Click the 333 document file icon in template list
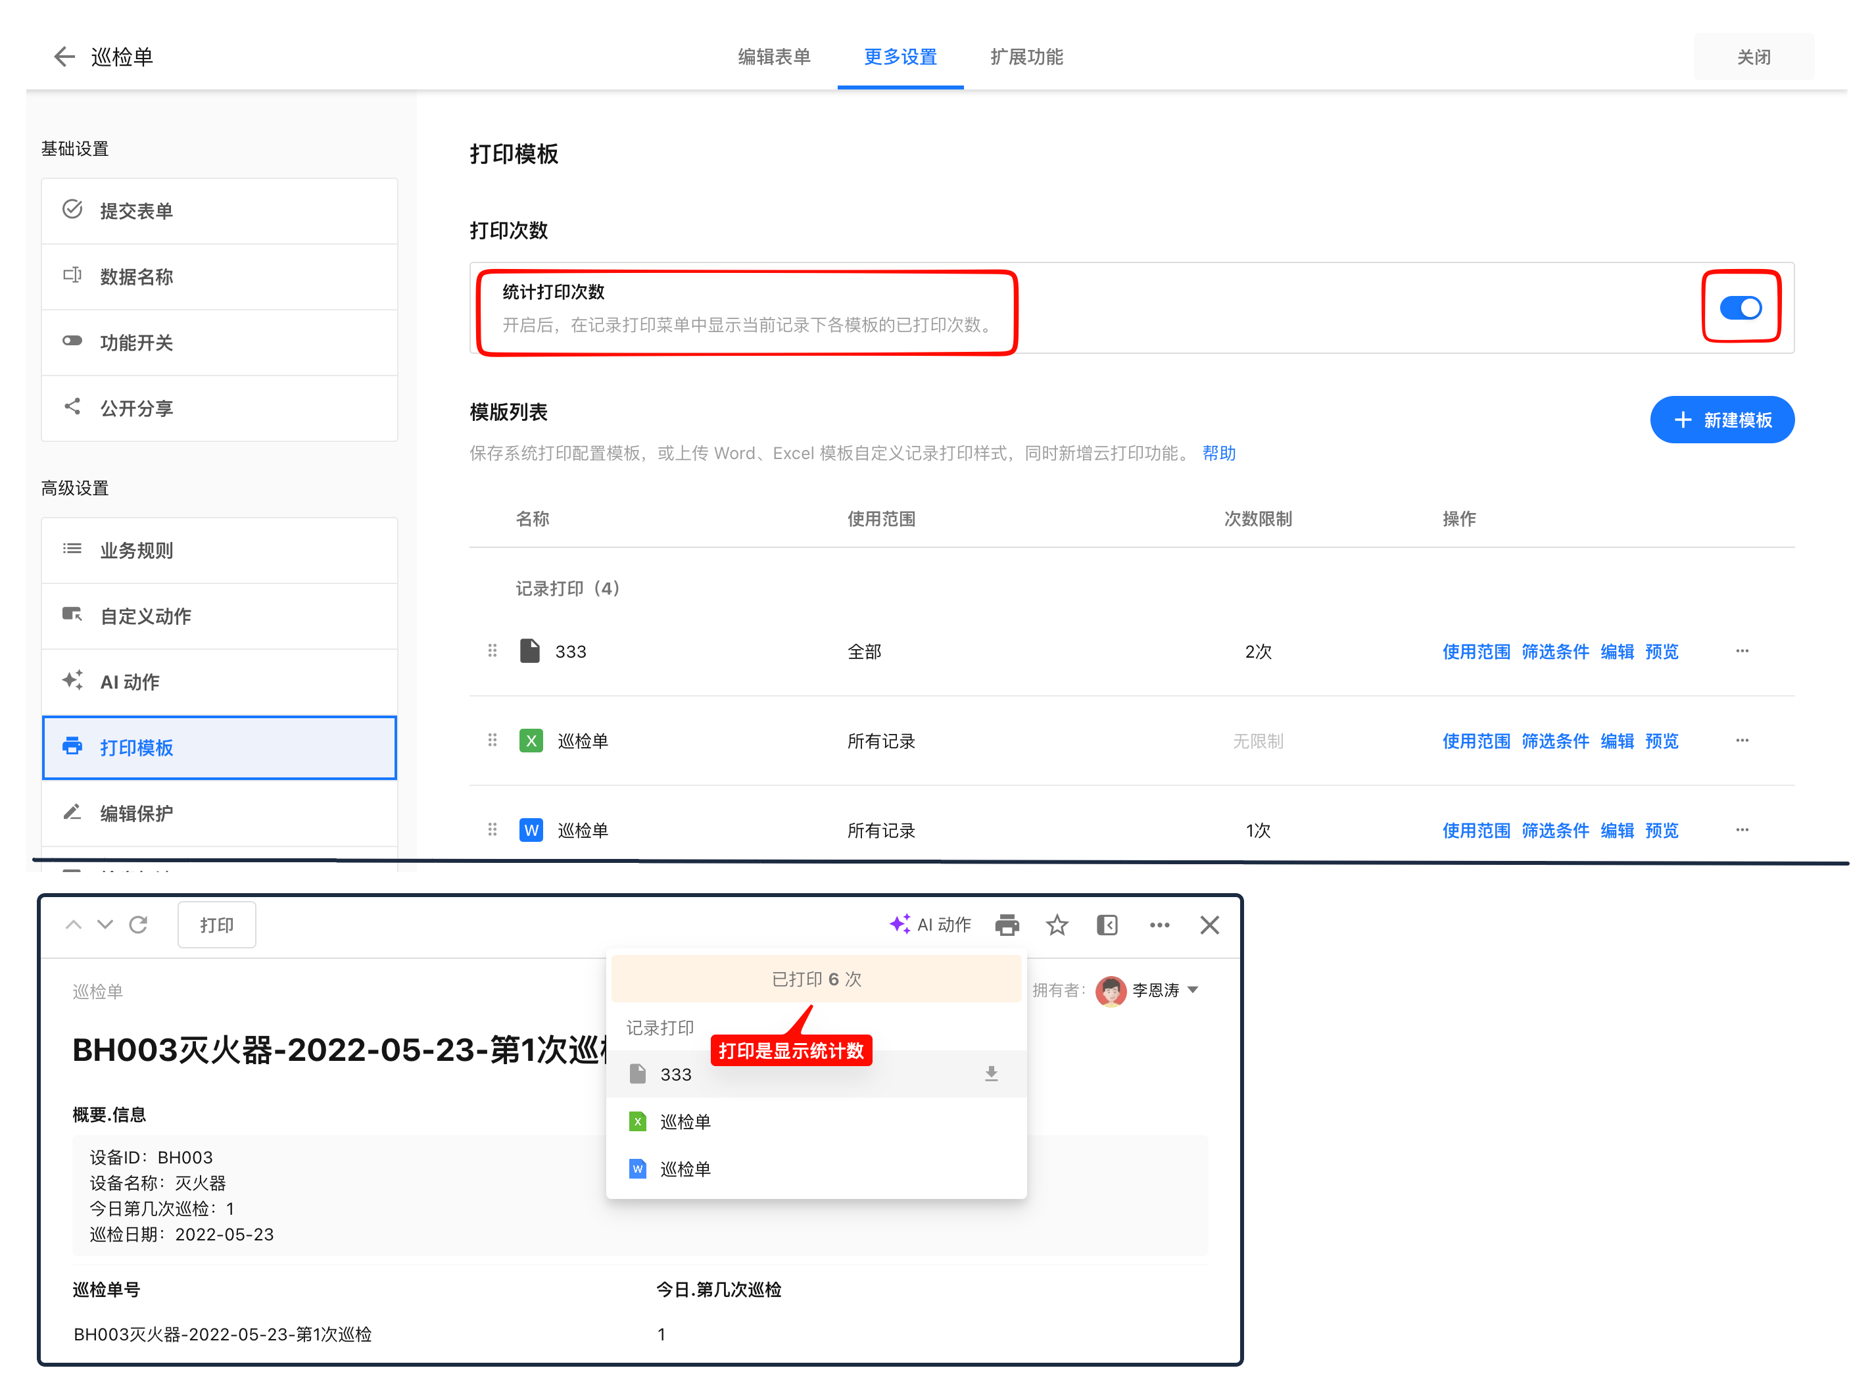This screenshot has height=1393, width=1874. click(x=529, y=651)
